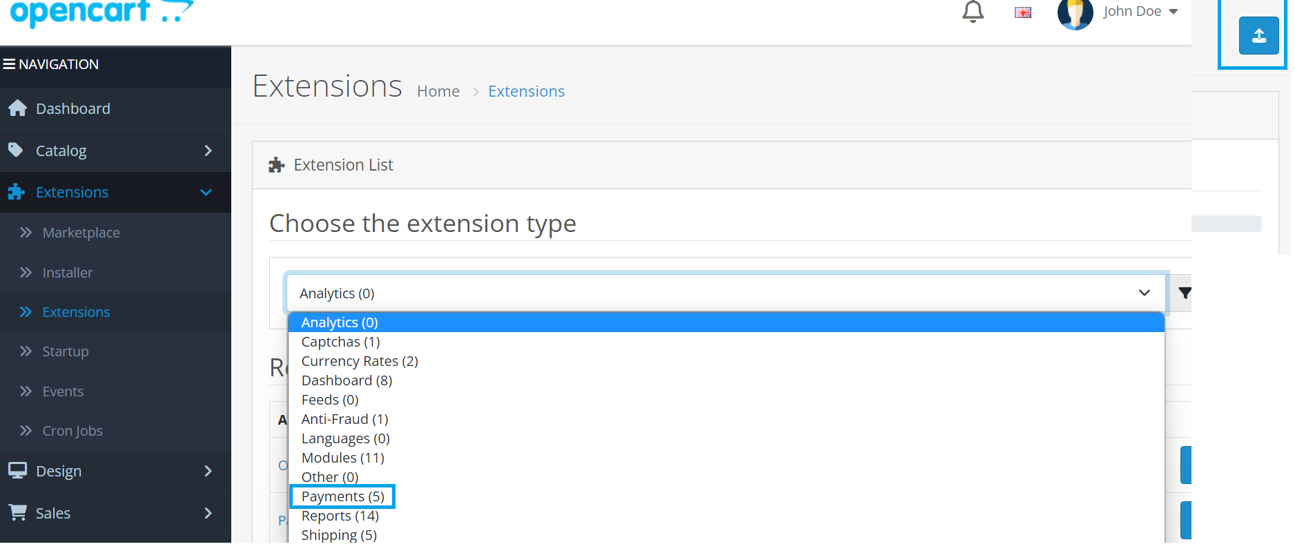Viewport: 1295px width, 551px height.
Task: Click the Catalog tag icon
Action: [16, 150]
